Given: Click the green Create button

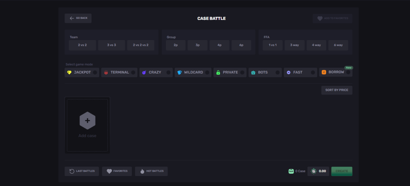Looking at the screenshot, I should click(342, 171).
